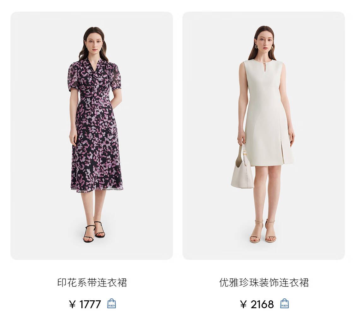Click the yen symbol before 2168
Viewport: 355px width, 324px height.
(243, 304)
